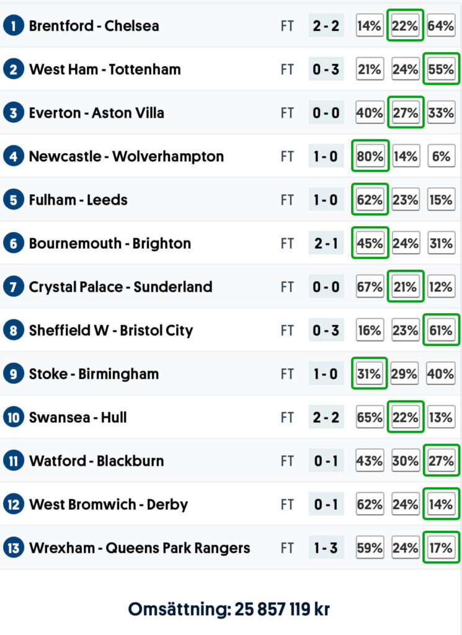Open the West Ham - Tottenham match
The width and height of the screenshot is (462, 635).
coord(105,69)
